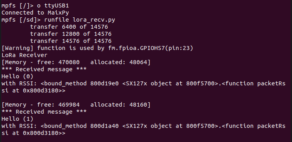Click the 'runfile lora_recv.py' command
The width and height of the screenshot is (292, 142).
point(80,20)
